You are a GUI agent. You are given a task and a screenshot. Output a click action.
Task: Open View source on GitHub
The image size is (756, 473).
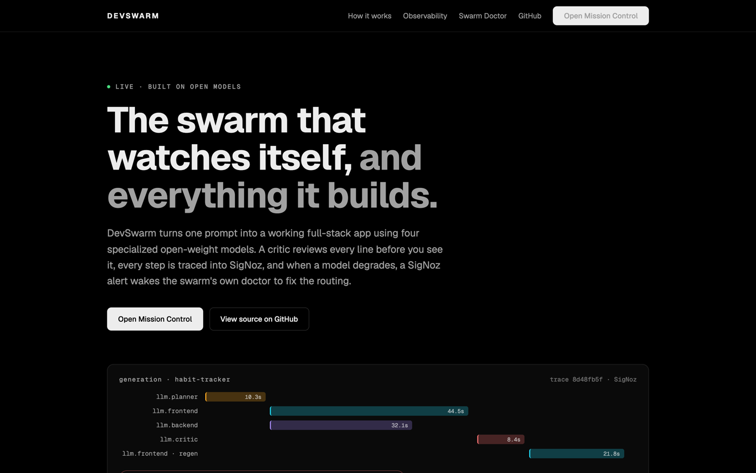coord(259,319)
